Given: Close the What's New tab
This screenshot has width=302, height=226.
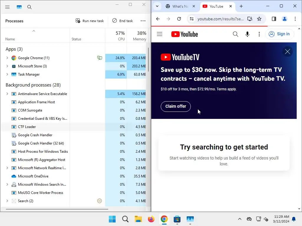Looking at the screenshot, I should tap(194, 6).
